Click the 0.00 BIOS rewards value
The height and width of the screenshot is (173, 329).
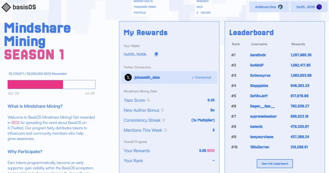207,151
